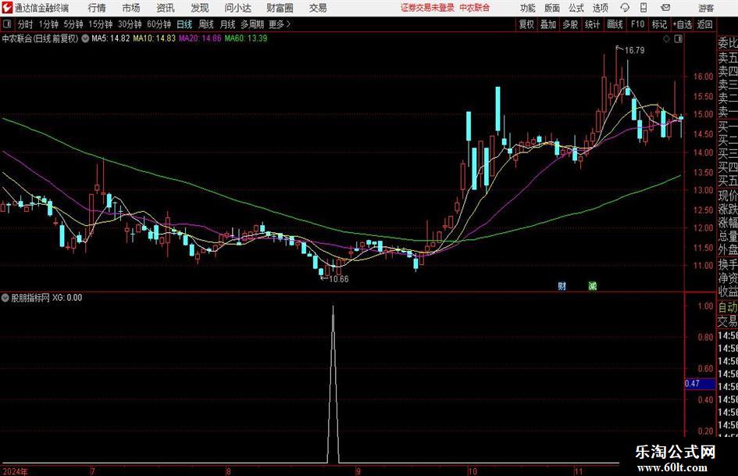The image size is (738, 476).
Task: Open the 资讯 menu
Action: click(x=166, y=8)
